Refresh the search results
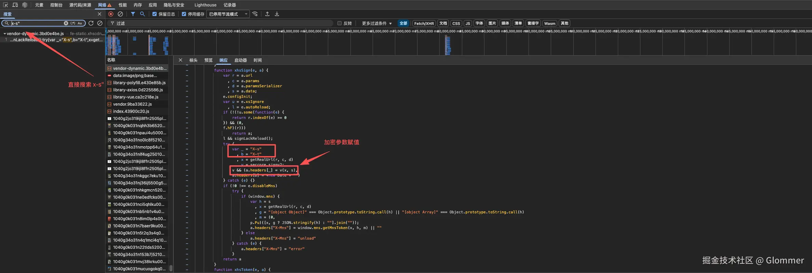Image resolution: width=812 pixels, height=273 pixels. click(x=91, y=23)
